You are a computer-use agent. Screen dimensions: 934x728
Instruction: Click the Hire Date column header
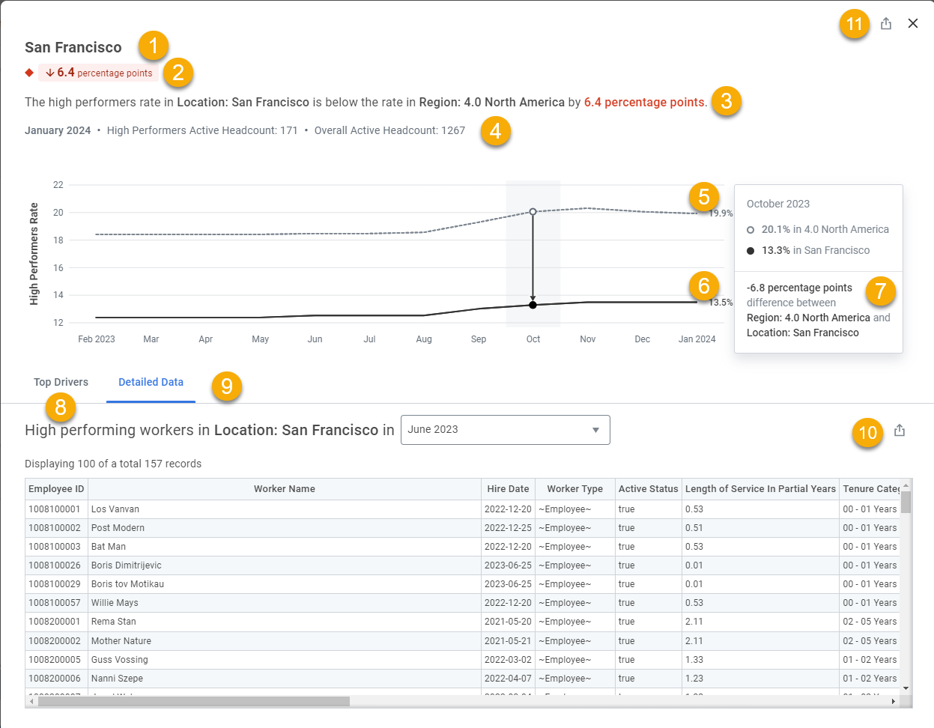click(508, 489)
